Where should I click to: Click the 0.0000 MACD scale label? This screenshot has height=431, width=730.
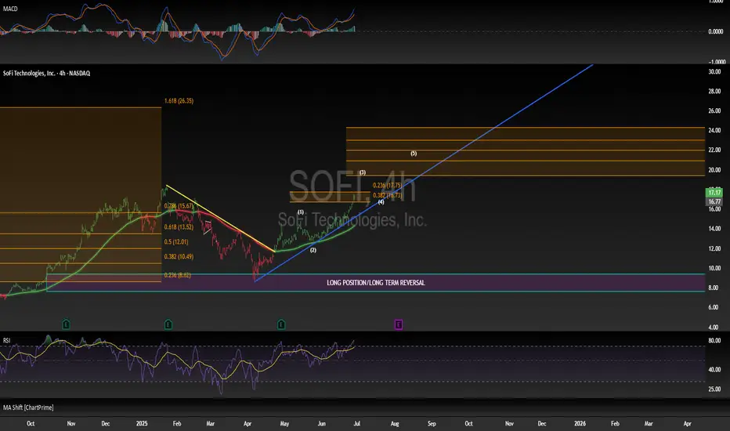[716, 31]
